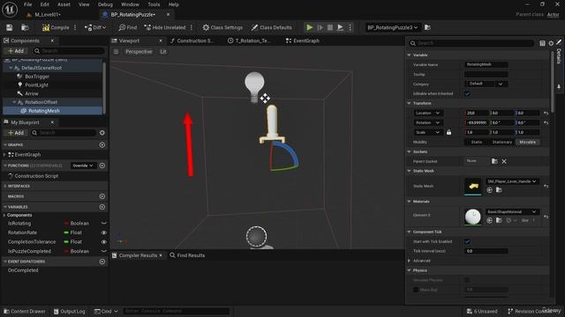Toggle RotationRate variable visibility eye
The image size is (565, 317).
pos(104,232)
